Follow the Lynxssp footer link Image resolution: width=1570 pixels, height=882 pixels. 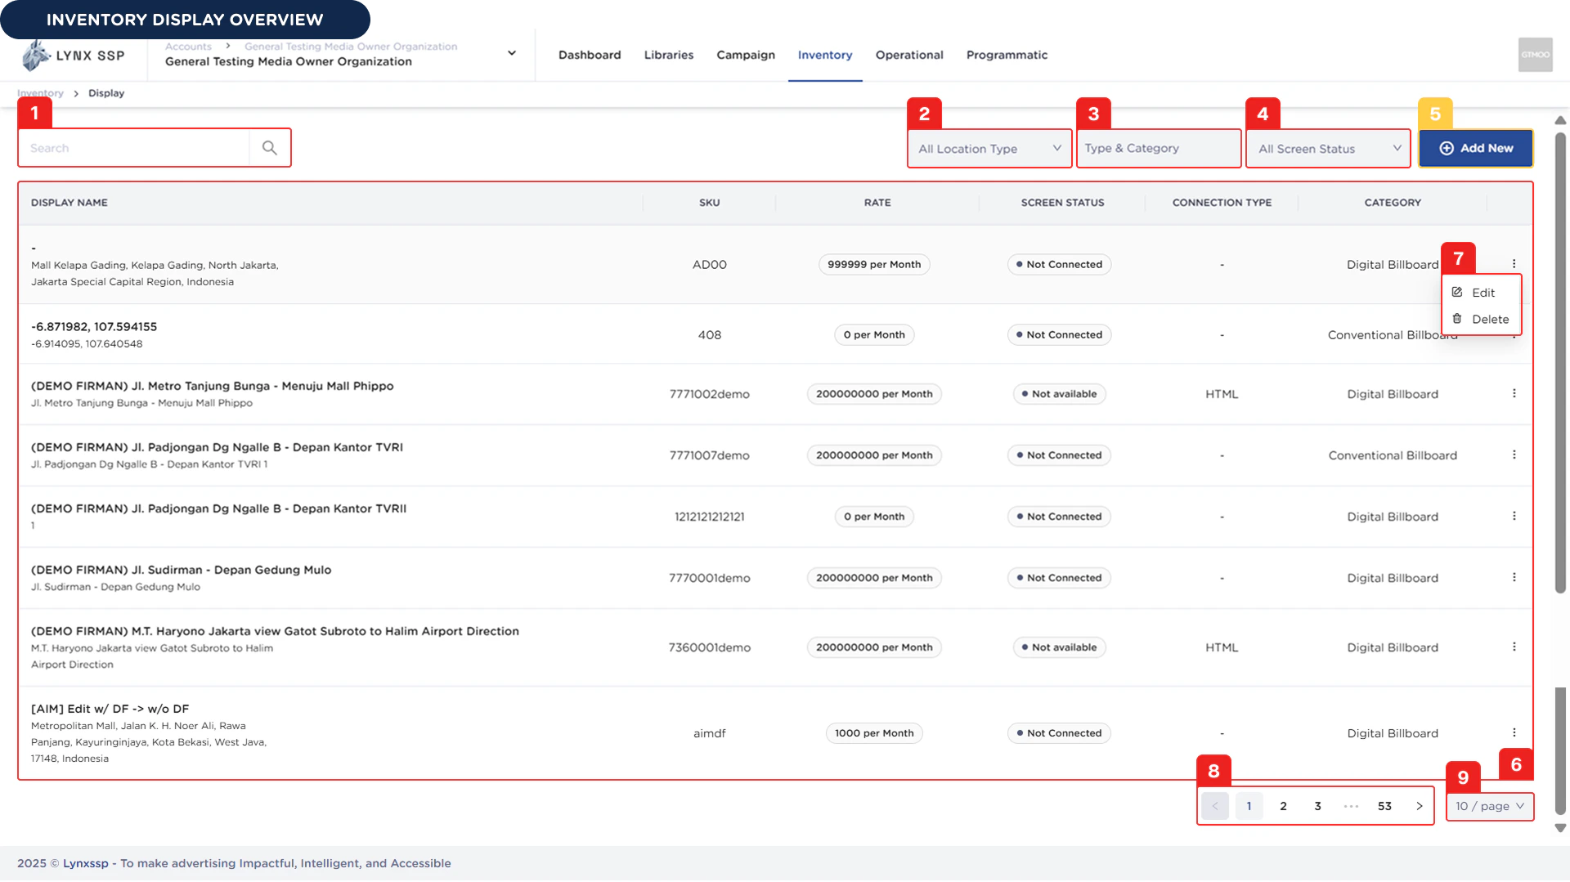tap(86, 863)
